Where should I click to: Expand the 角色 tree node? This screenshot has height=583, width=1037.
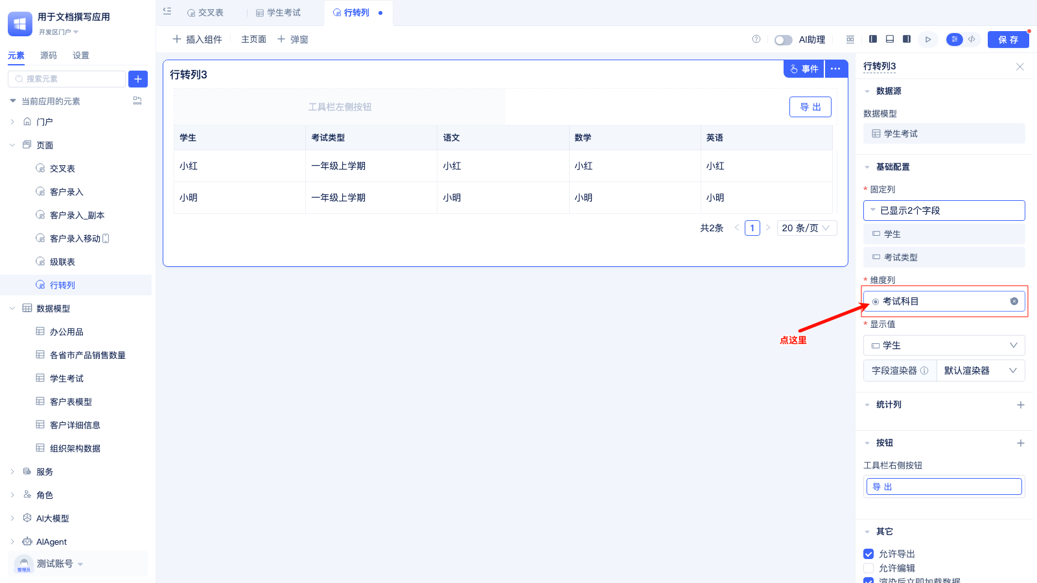(12, 495)
